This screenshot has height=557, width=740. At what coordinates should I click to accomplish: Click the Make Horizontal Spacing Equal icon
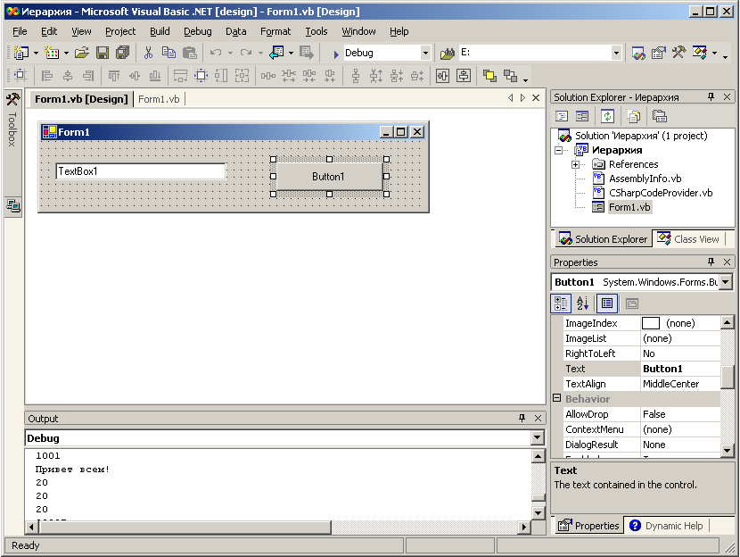click(268, 76)
